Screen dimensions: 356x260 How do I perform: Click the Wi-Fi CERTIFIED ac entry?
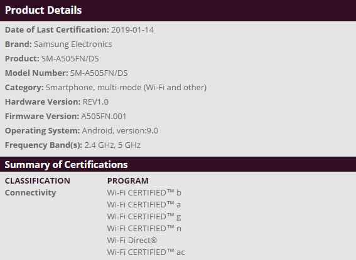tap(146, 252)
